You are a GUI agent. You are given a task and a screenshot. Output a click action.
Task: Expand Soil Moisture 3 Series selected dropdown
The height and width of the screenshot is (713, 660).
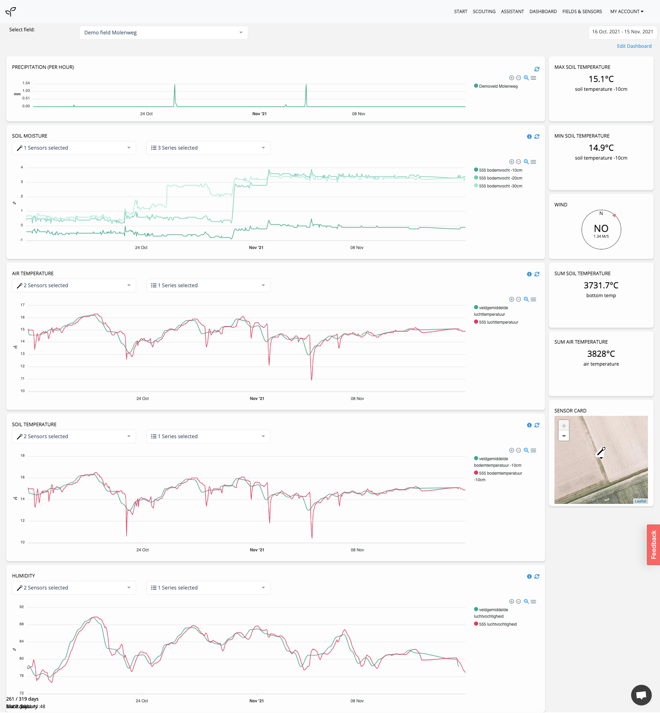[208, 148]
